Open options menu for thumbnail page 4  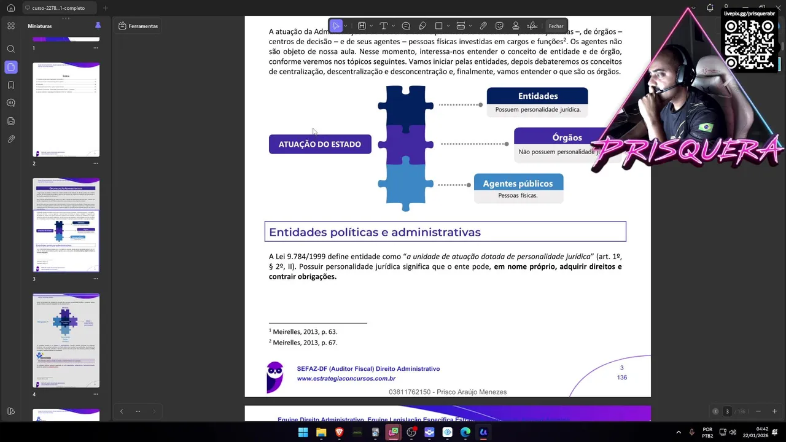pyautogui.click(x=96, y=394)
